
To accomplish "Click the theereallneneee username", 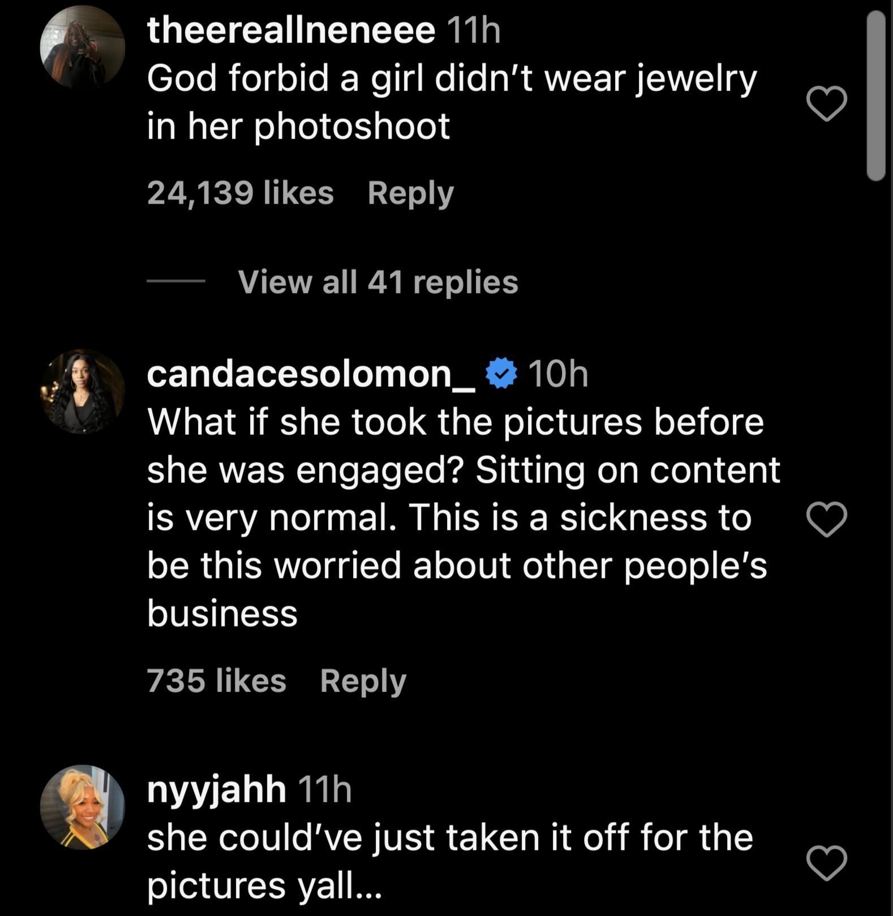I will pos(291,30).
